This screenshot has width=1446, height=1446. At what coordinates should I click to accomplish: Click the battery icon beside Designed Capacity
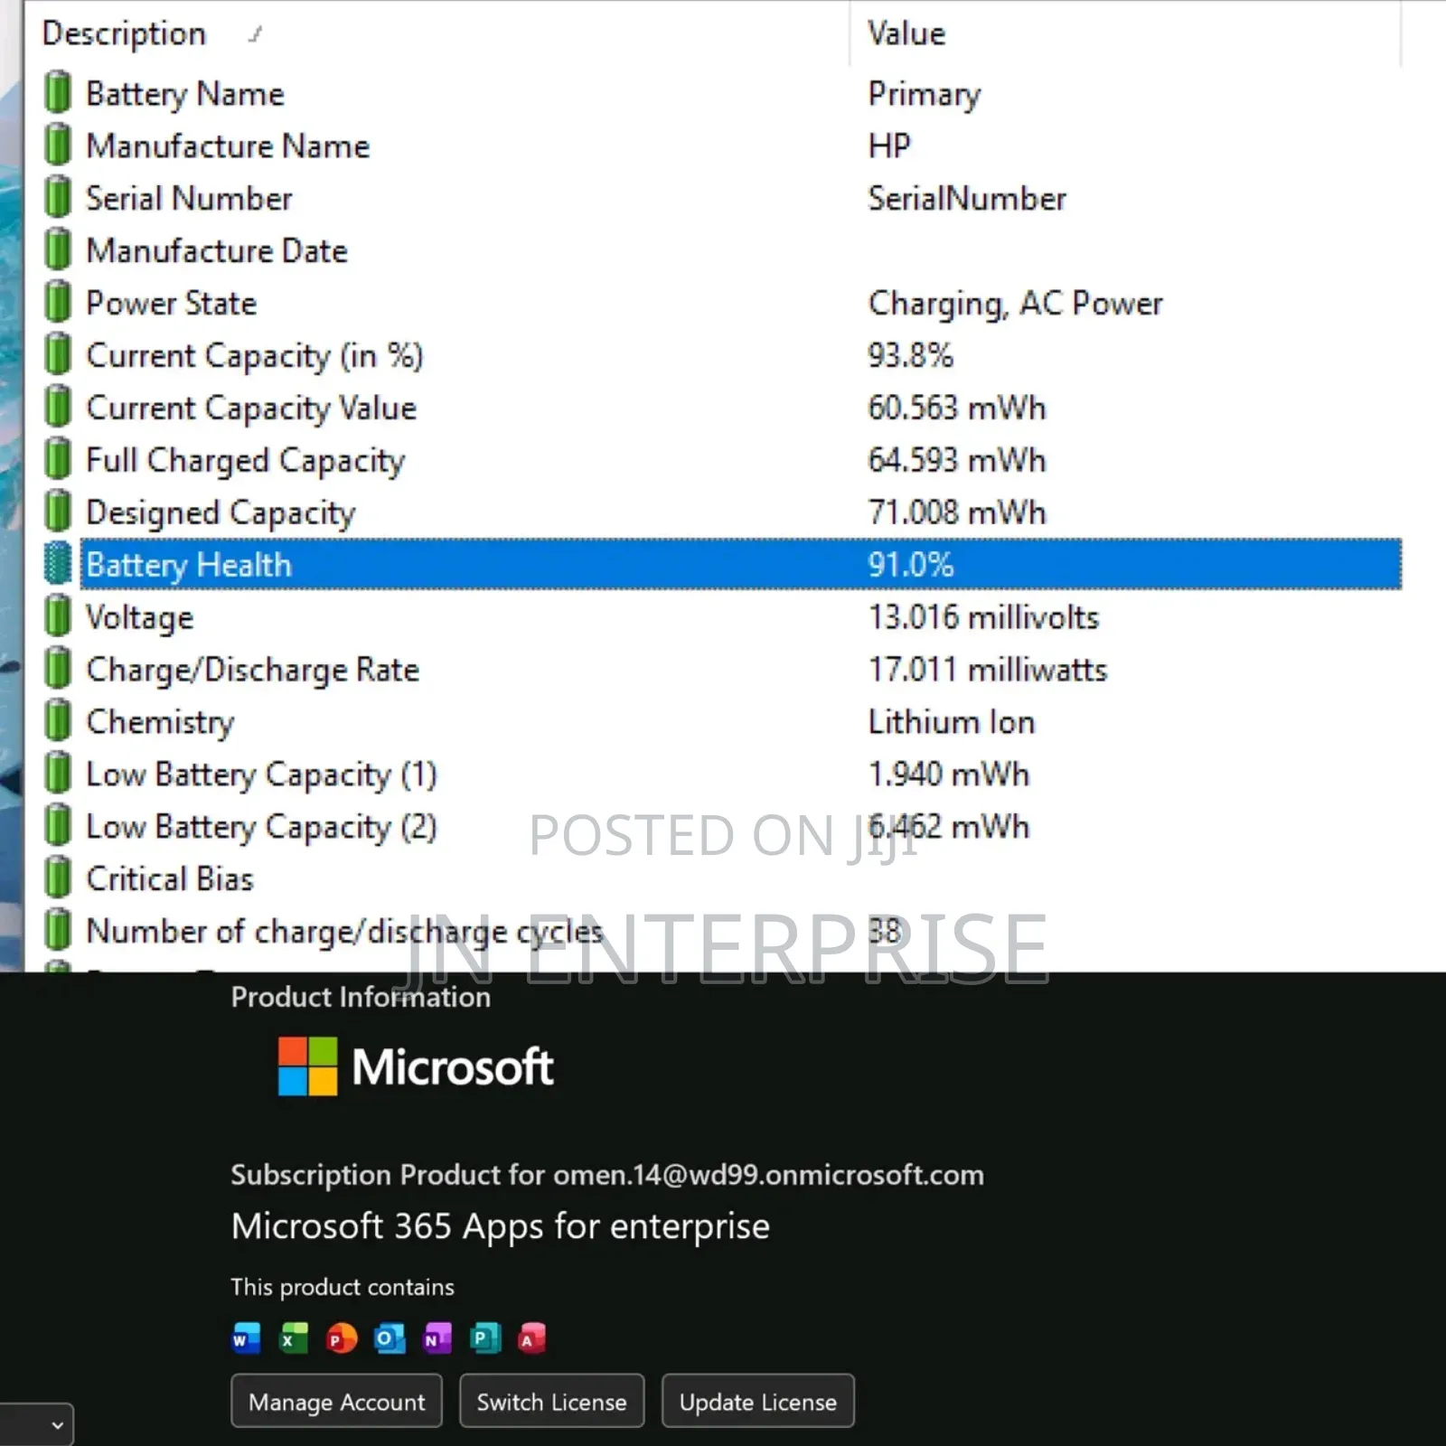[57, 512]
